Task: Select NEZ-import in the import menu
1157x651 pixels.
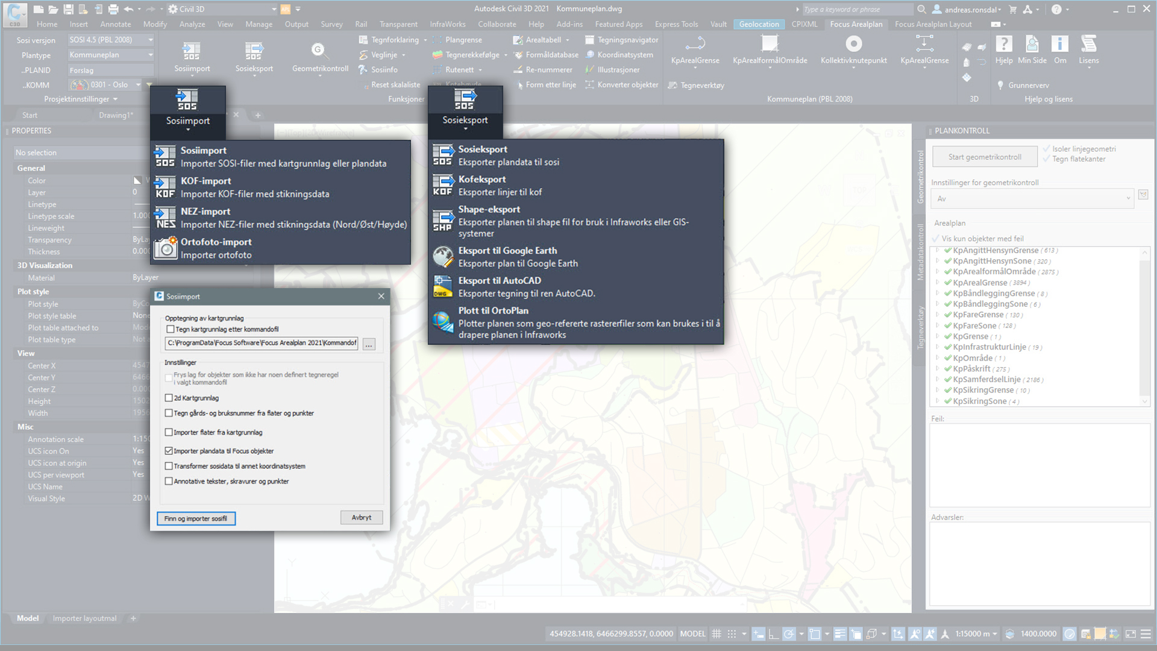Action: (x=281, y=218)
